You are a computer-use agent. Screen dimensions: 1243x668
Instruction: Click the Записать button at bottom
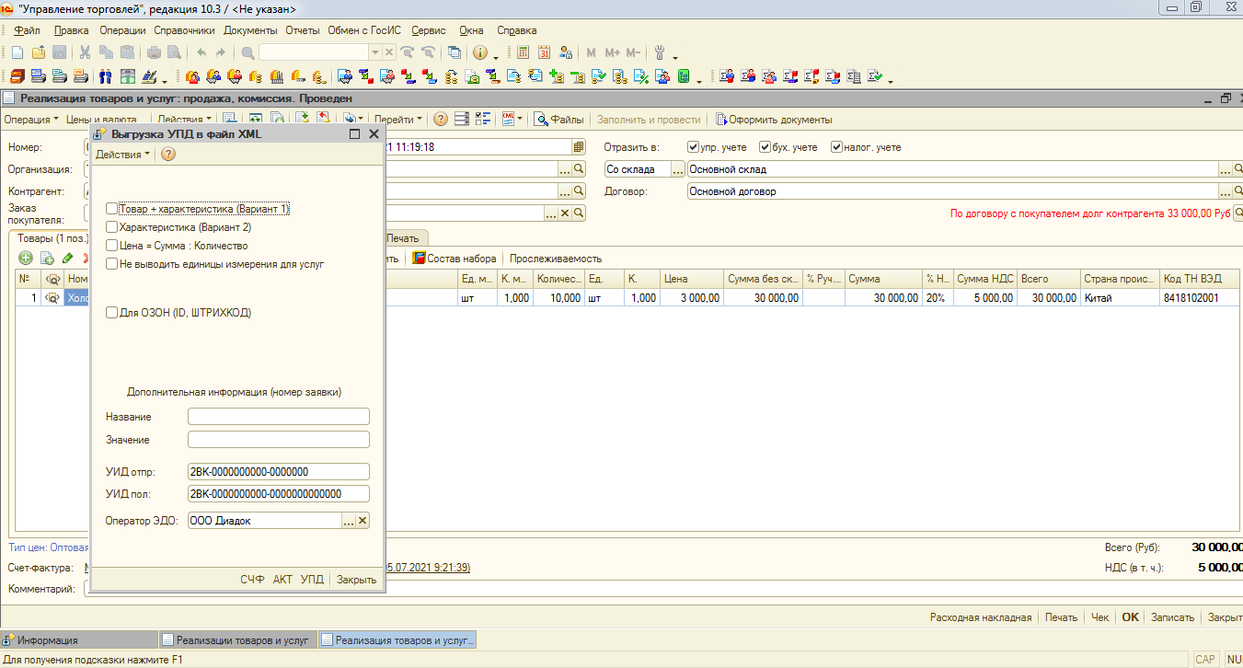tap(1172, 617)
